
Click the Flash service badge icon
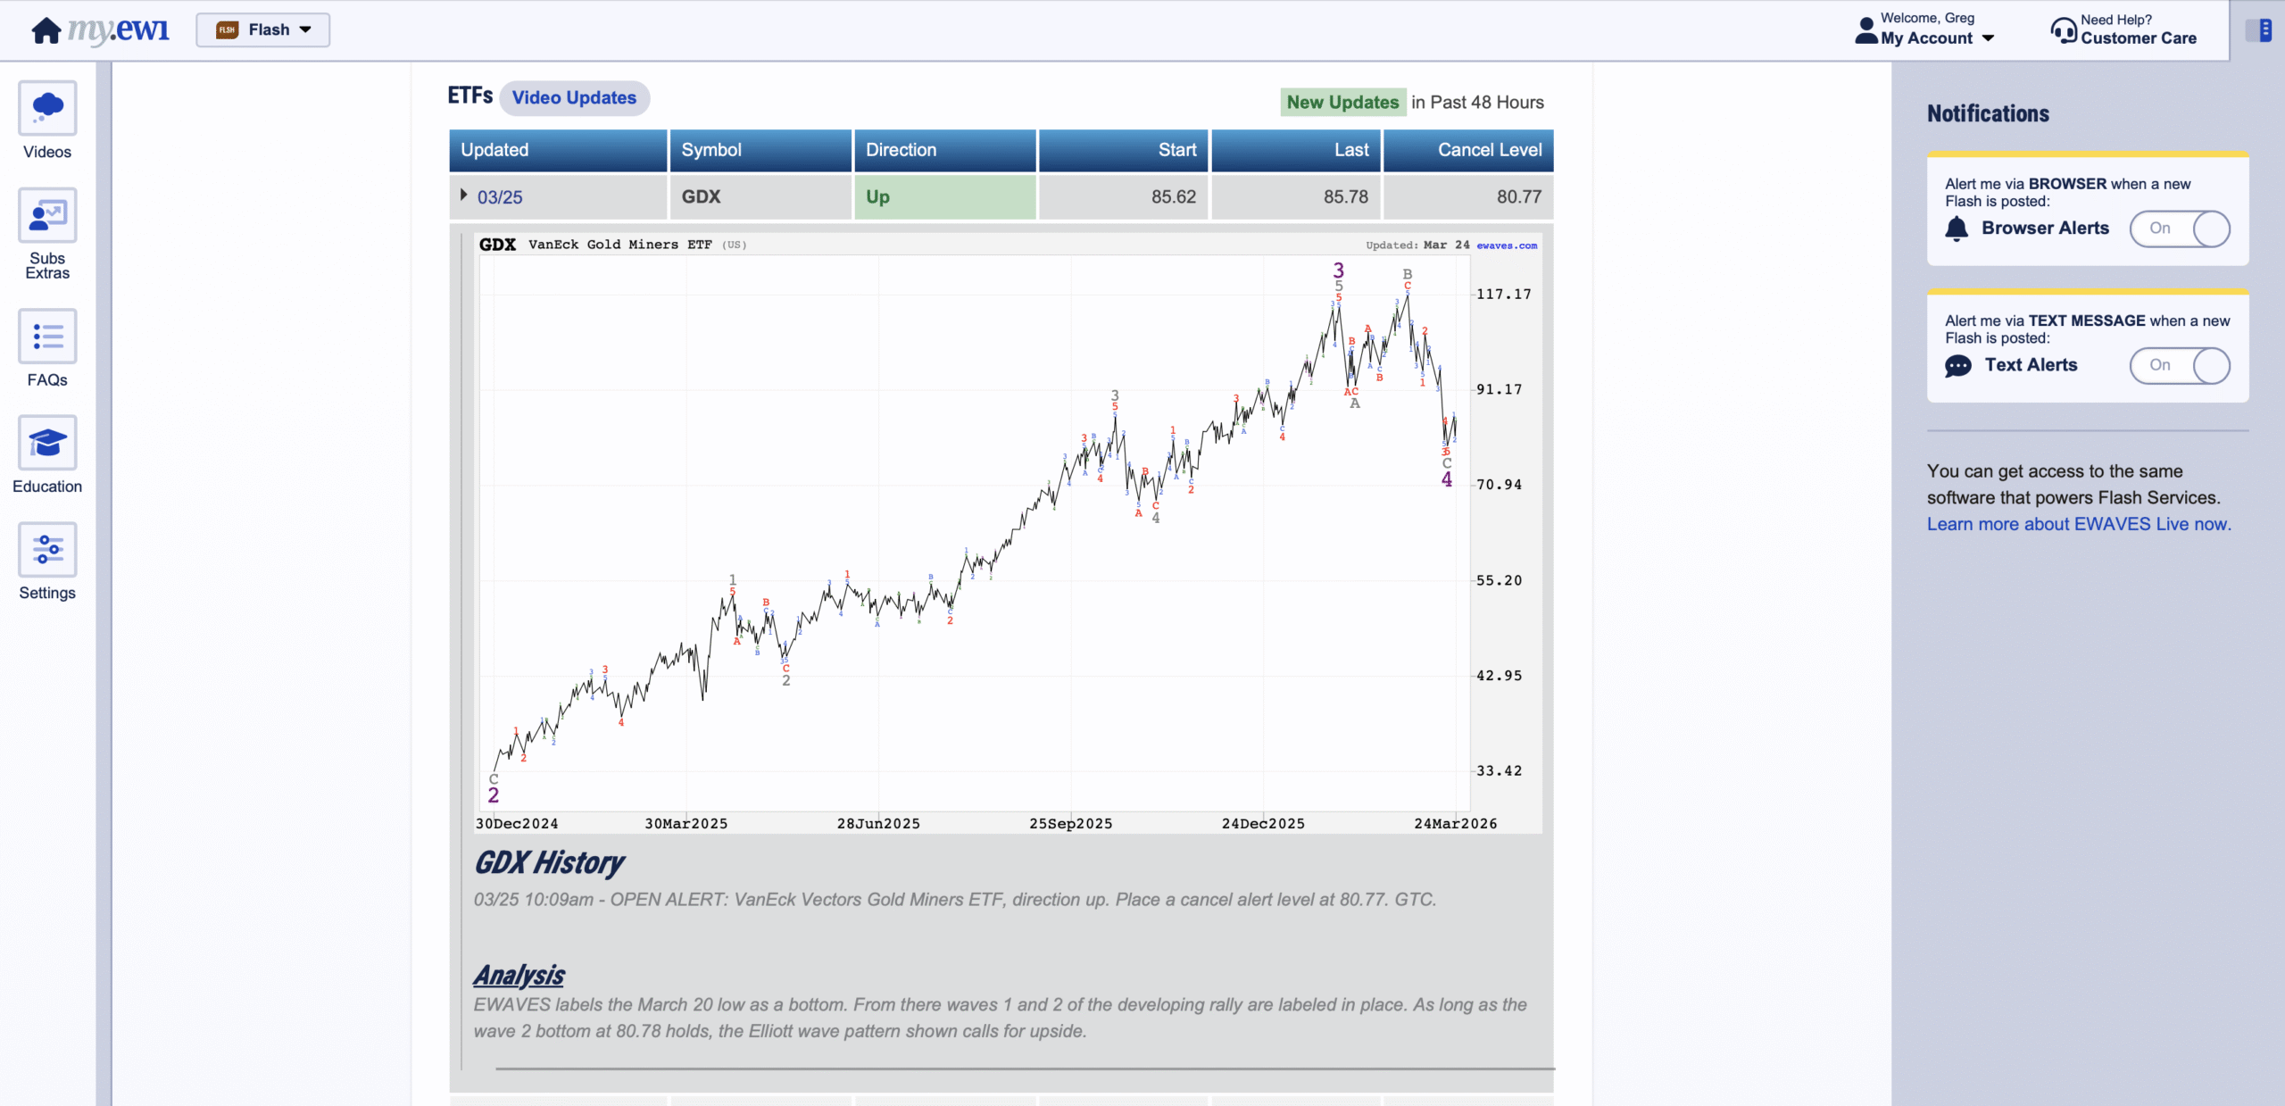coord(228,29)
